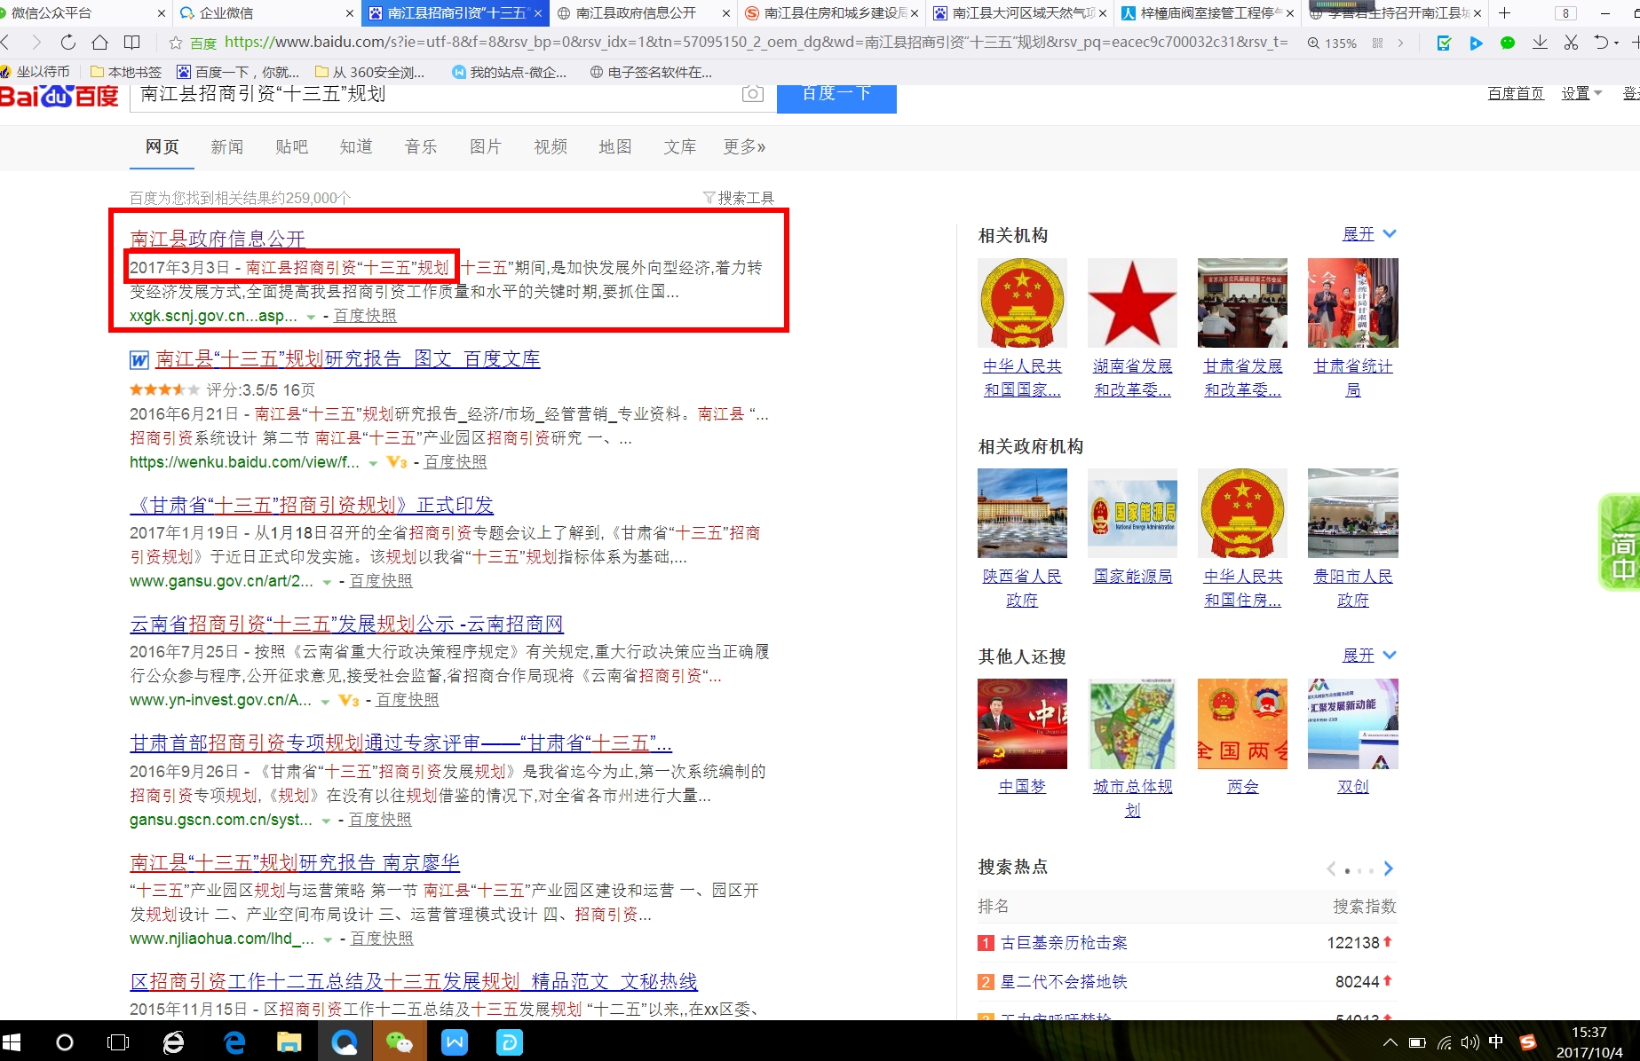The height and width of the screenshot is (1061, 1640).
Task: Expand more toolbar extensions chevron
Action: pos(1400,43)
